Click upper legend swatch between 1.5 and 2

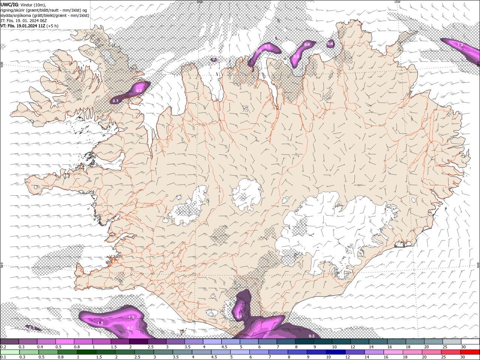(120, 342)
